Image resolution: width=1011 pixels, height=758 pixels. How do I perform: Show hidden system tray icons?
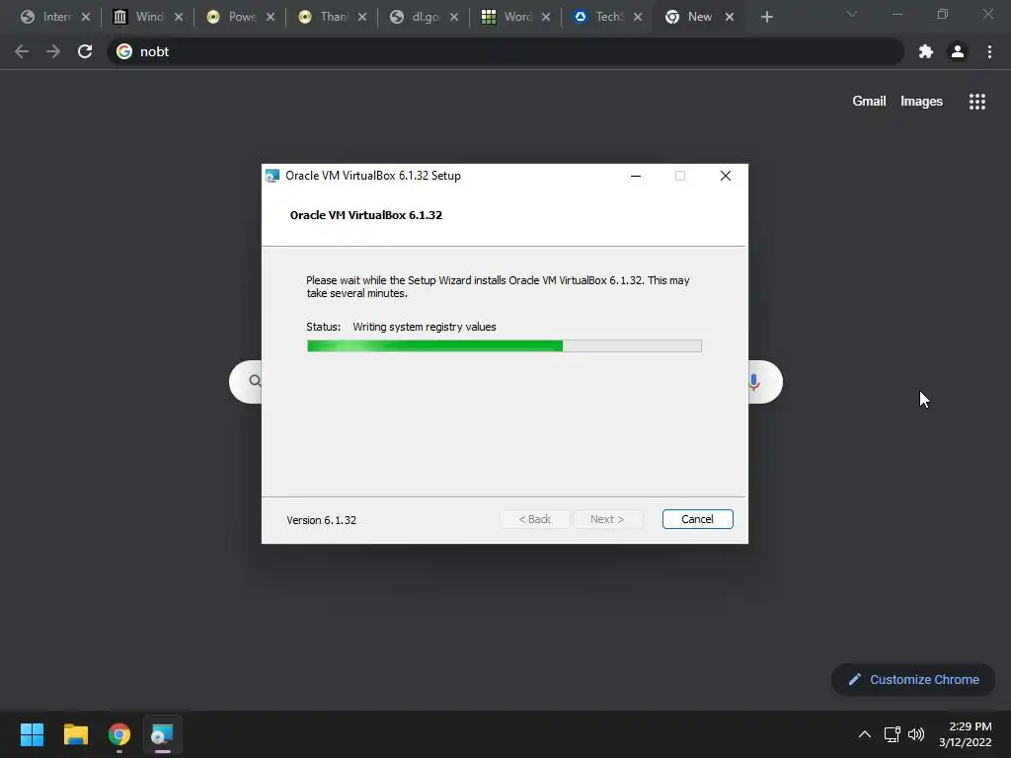point(865,734)
